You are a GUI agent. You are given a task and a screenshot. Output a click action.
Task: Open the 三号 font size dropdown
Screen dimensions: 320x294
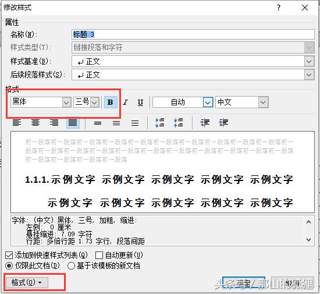95,102
